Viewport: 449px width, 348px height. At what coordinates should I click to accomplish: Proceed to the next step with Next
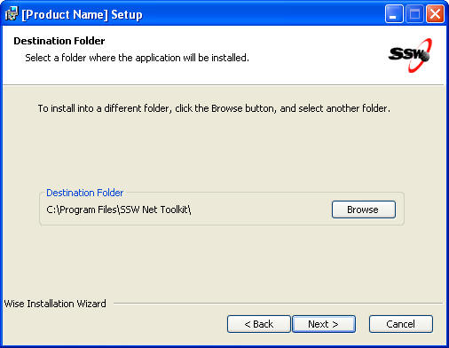tap(324, 324)
